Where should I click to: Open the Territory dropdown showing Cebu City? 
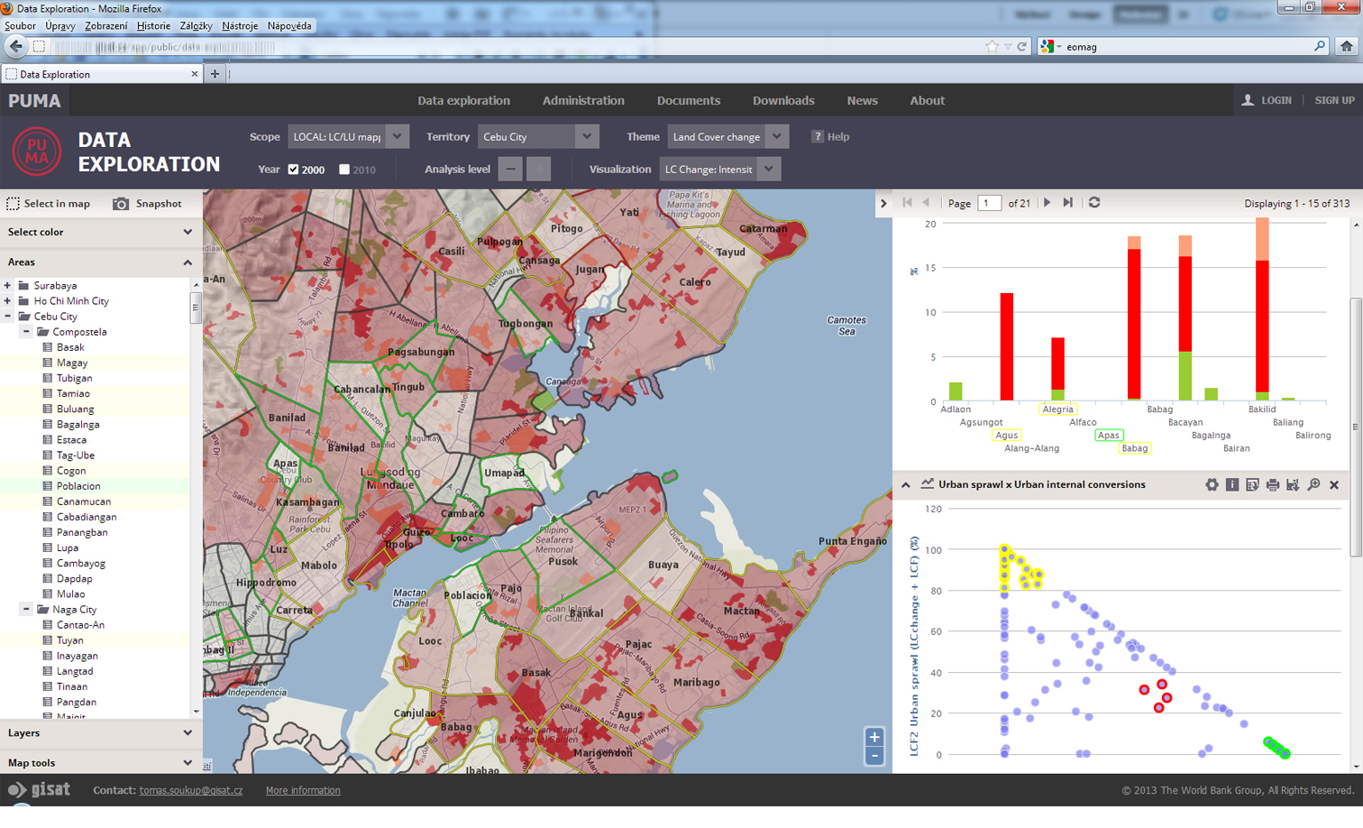click(587, 137)
